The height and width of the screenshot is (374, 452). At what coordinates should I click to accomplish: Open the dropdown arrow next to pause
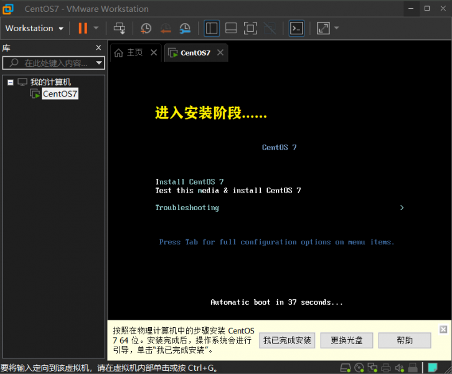(96, 28)
